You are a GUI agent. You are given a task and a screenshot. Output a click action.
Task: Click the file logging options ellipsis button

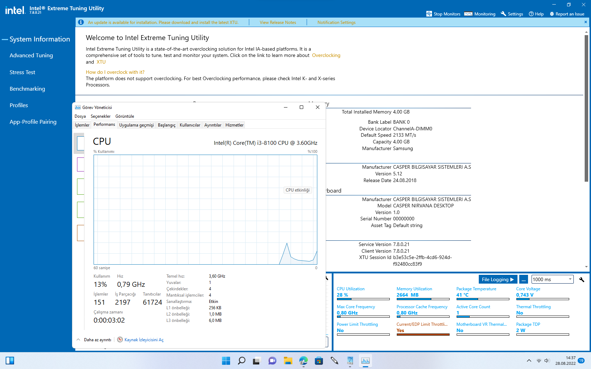[x=524, y=279]
